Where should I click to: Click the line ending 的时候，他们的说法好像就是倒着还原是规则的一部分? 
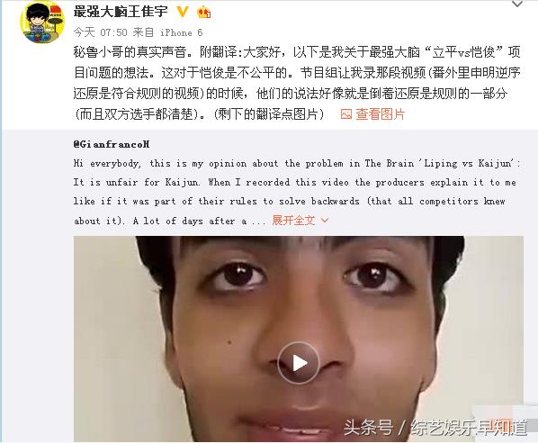tap(291, 93)
